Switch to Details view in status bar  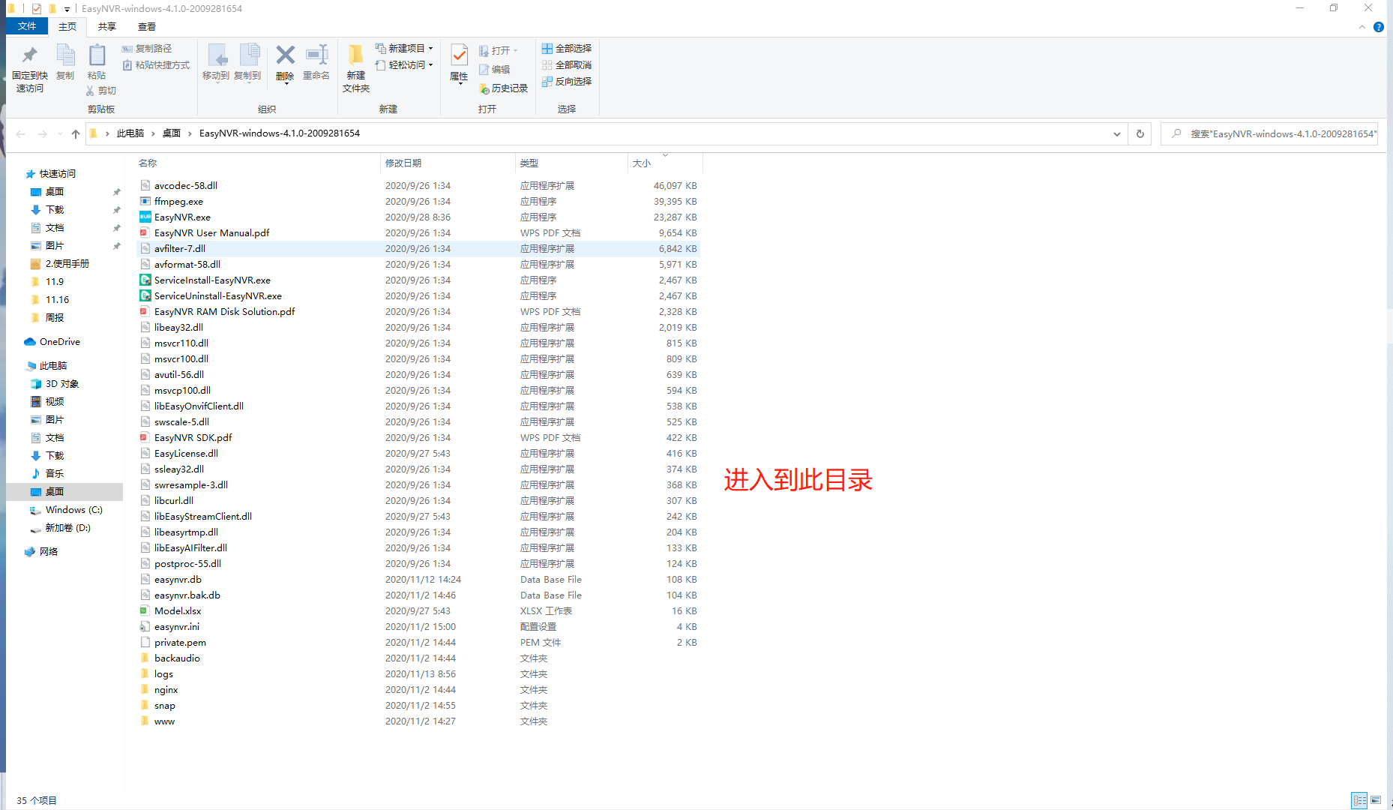[x=1359, y=800]
